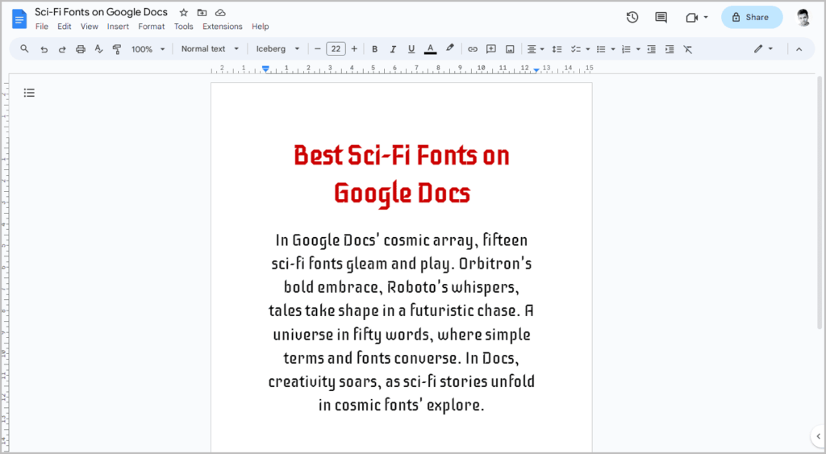826x454 pixels.
Task: Decrease font size with minus button
Action: click(317, 49)
